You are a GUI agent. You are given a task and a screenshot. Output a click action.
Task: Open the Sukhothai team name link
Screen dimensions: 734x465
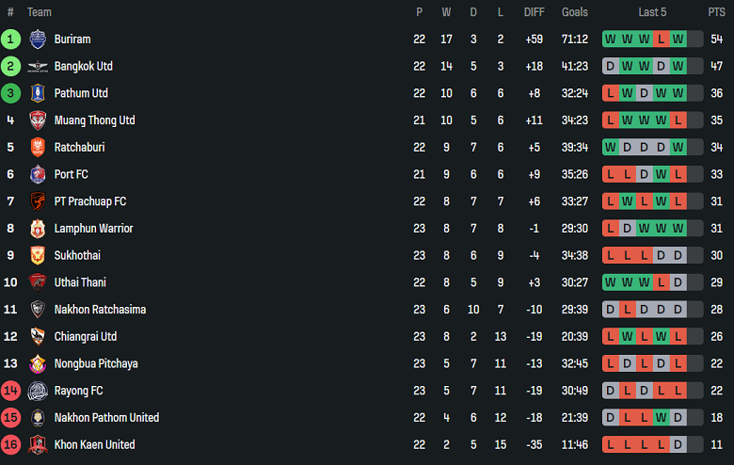click(x=77, y=256)
